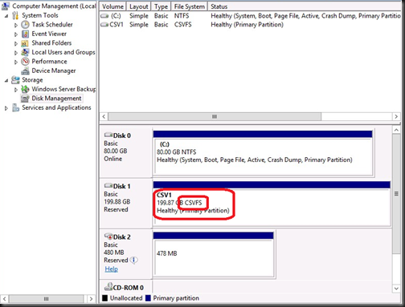This screenshot has width=405, height=307.
Task: Click the Services and Applications icon
Action: [15, 107]
